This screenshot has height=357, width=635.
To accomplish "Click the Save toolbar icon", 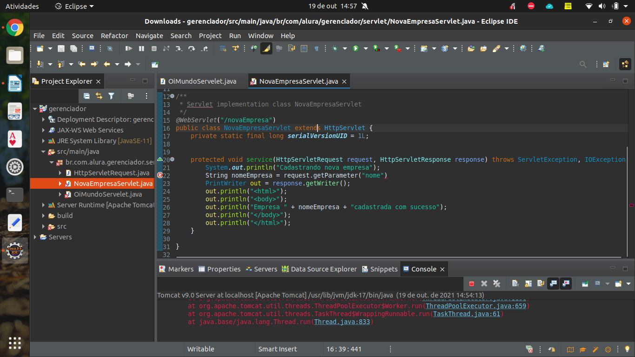I will pos(61,48).
